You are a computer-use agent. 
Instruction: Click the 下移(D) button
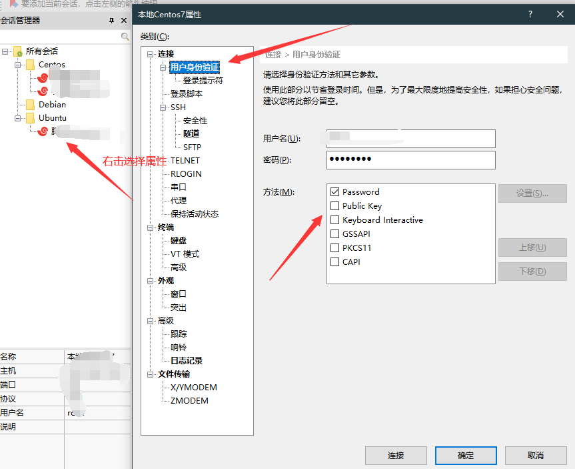tap(532, 272)
